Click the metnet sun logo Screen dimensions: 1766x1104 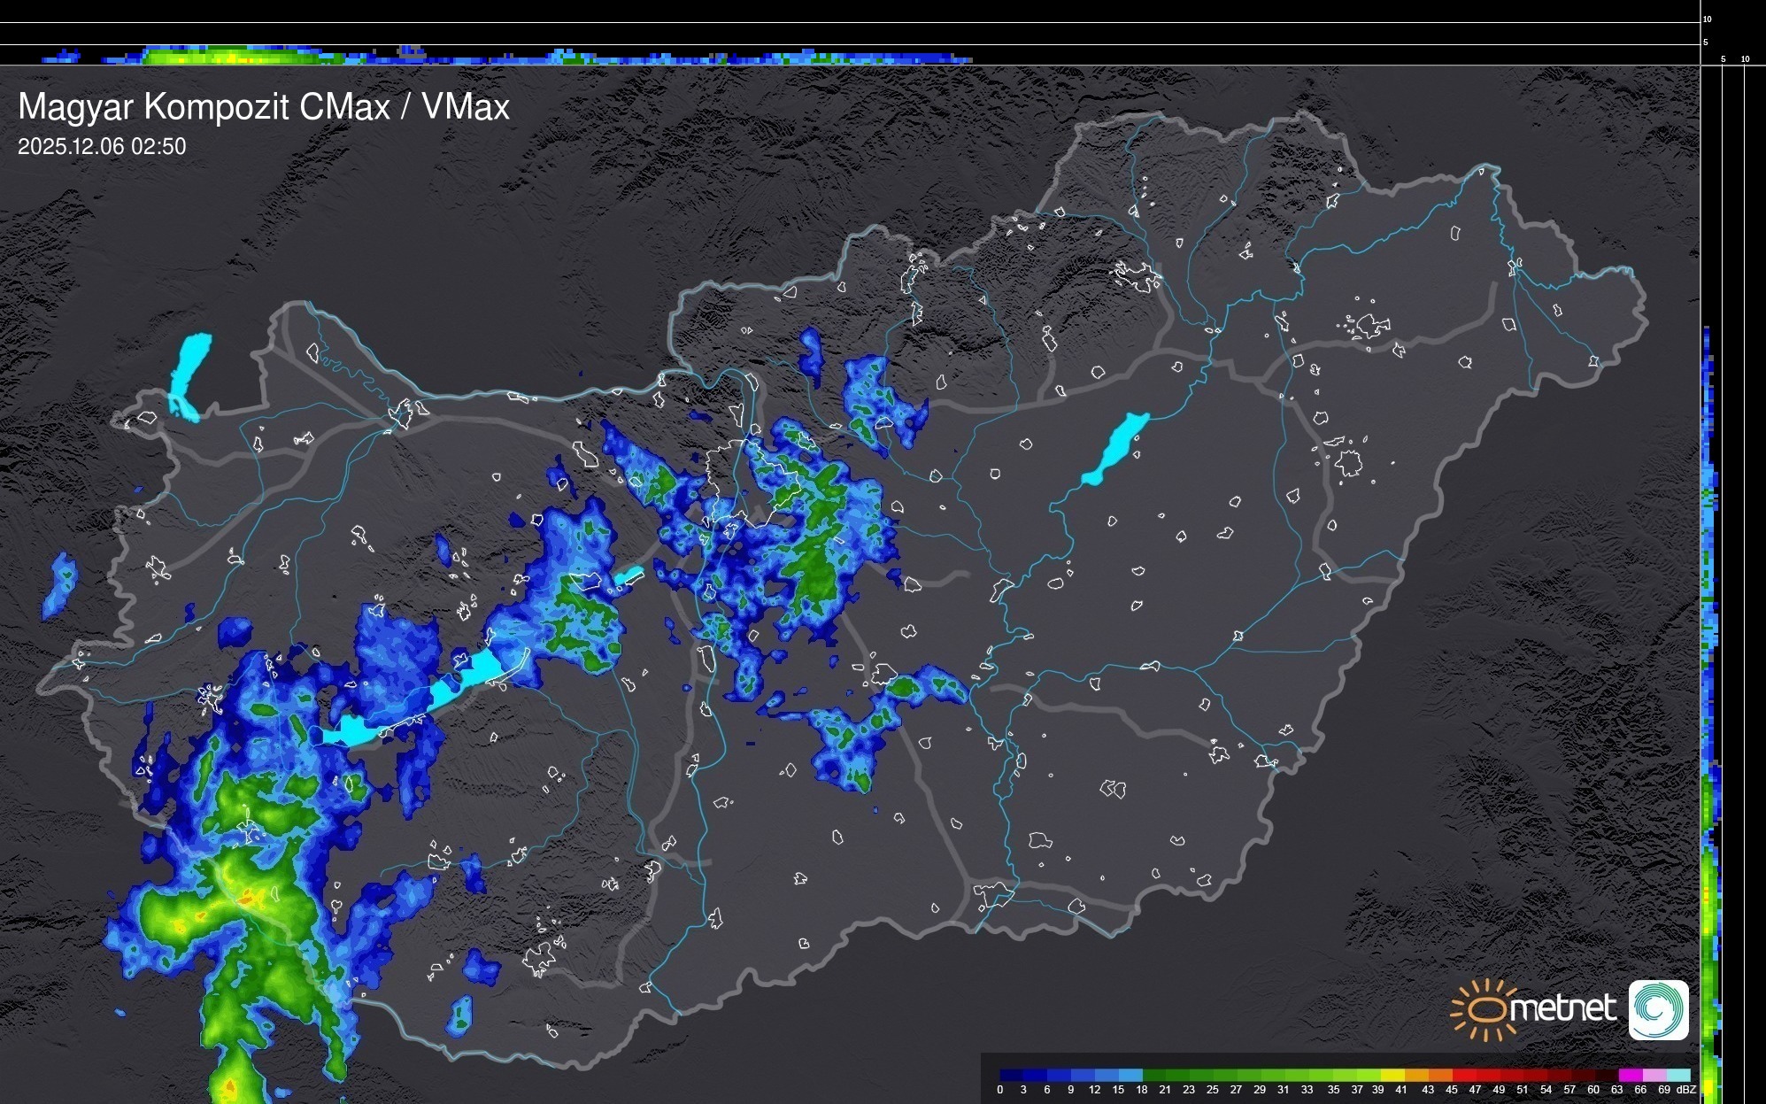[x=1485, y=1009]
